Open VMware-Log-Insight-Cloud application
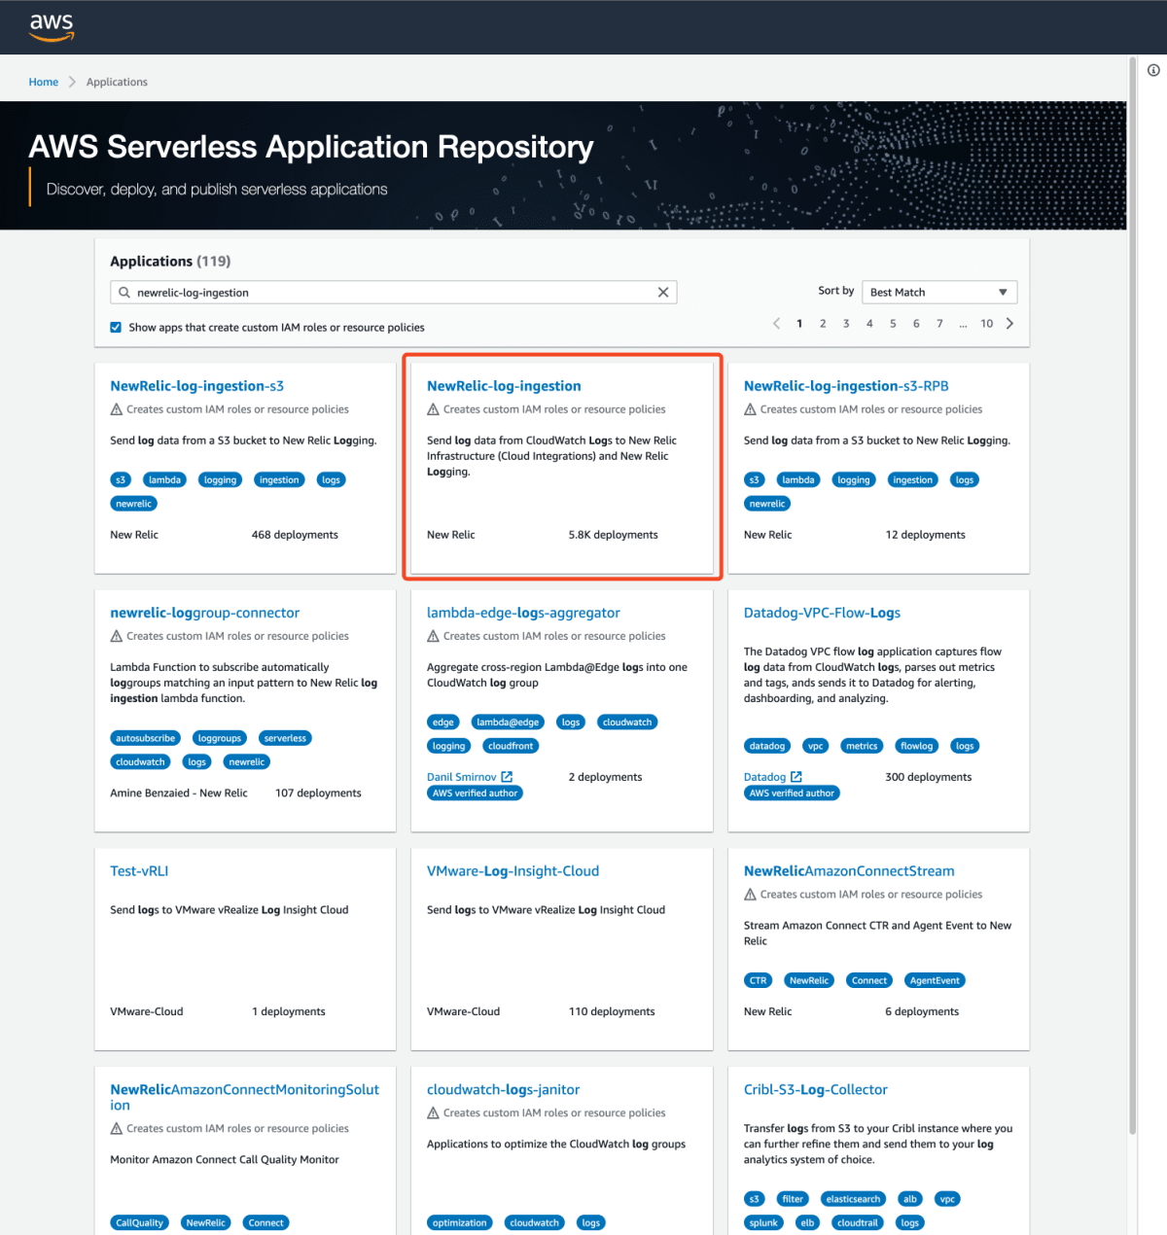1167x1235 pixels. coord(513,871)
